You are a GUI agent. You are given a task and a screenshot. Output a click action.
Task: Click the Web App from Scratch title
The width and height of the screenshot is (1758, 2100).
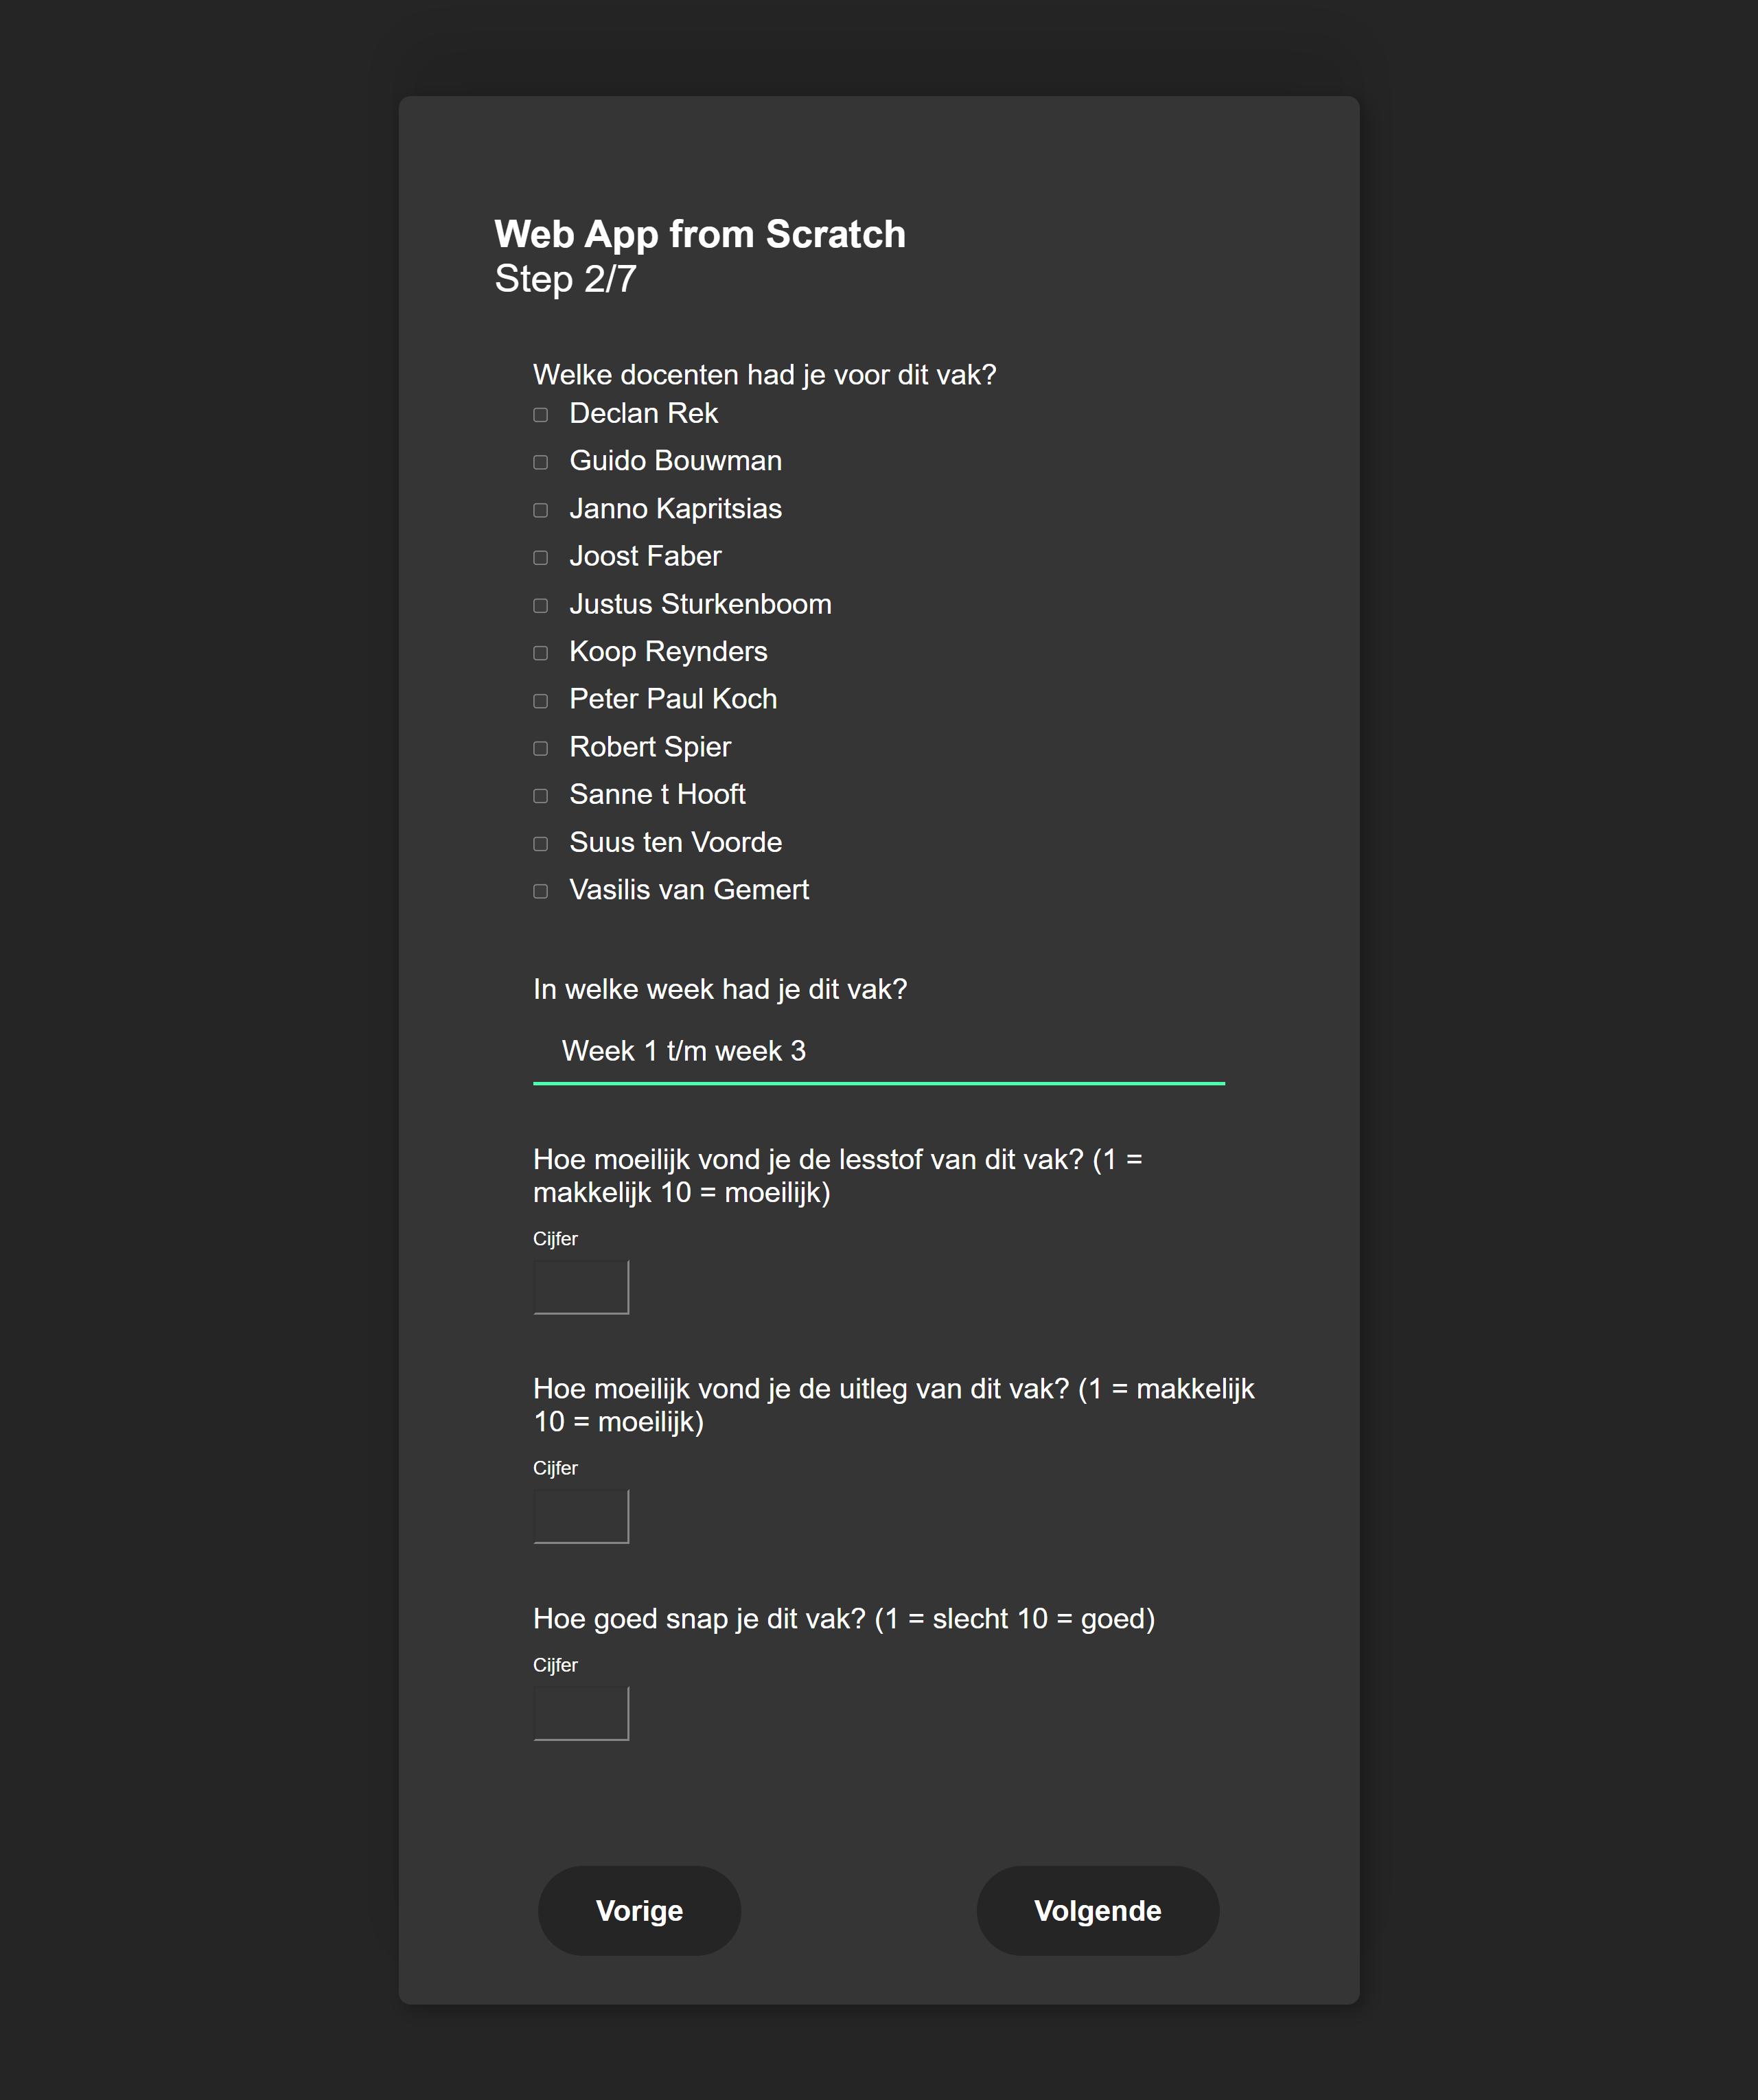(700, 234)
